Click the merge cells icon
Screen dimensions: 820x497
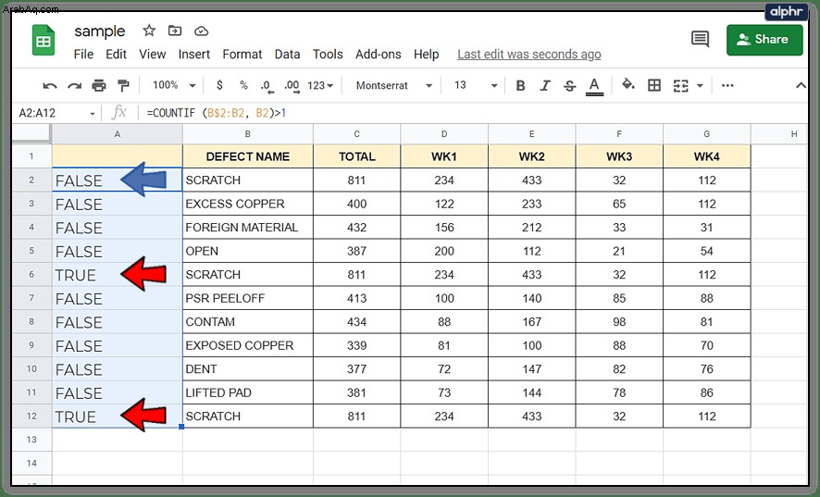click(x=680, y=86)
